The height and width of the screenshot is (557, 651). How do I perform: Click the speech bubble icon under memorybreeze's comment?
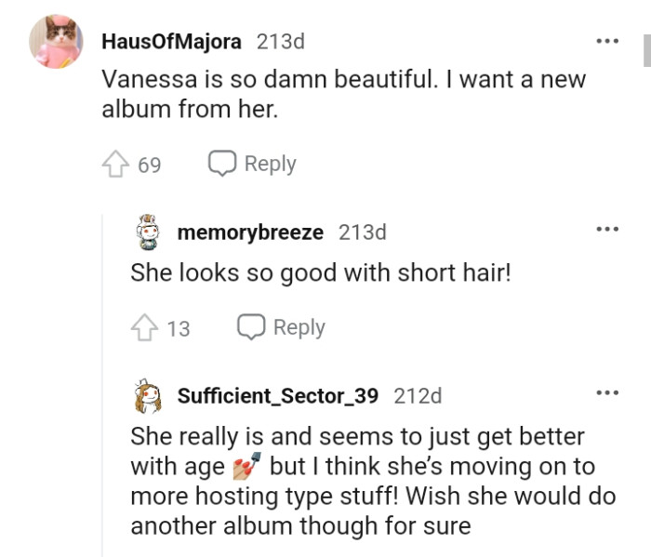tap(250, 327)
